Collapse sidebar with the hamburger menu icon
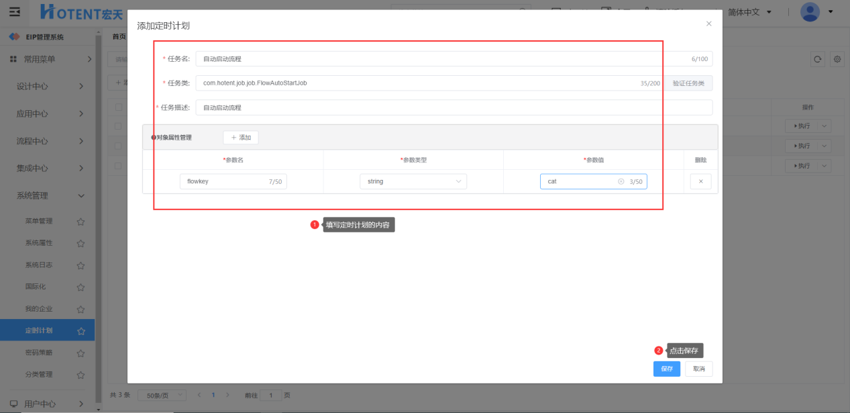This screenshot has height=413, width=850. [x=14, y=11]
